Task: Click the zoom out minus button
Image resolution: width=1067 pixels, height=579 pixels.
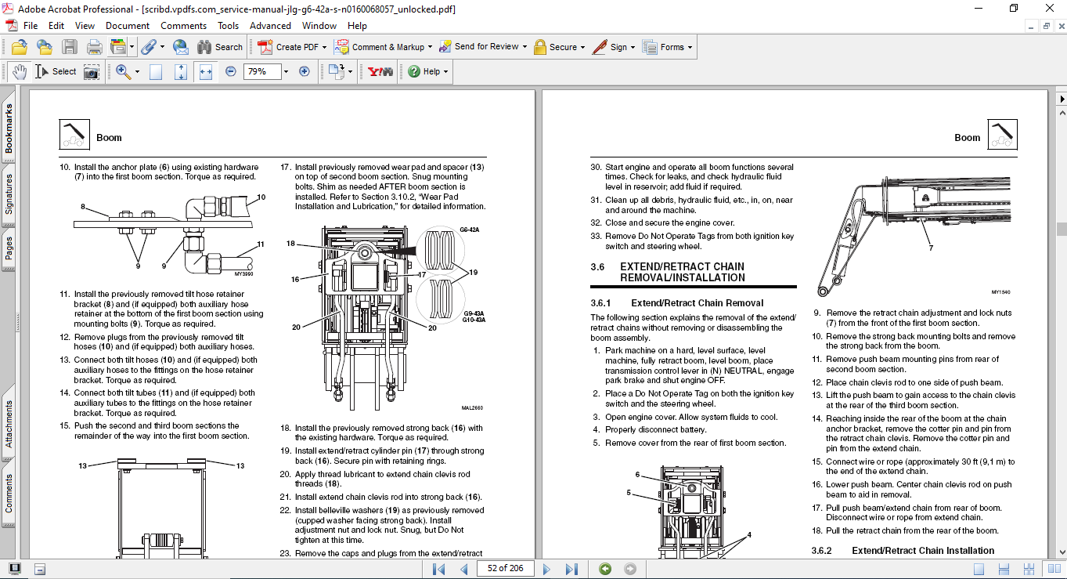Action: (x=231, y=71)
